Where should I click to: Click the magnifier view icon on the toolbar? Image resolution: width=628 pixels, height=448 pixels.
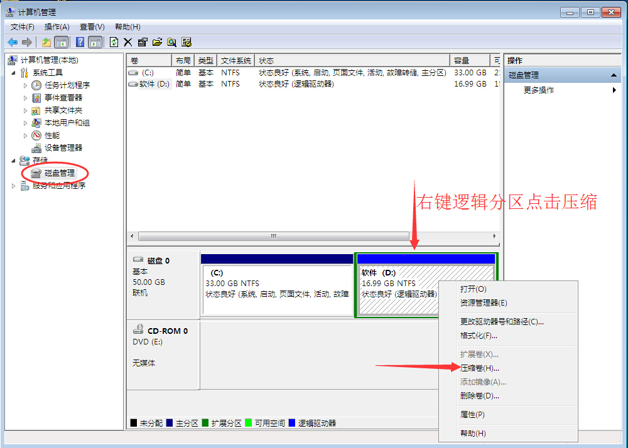[171, 42]
